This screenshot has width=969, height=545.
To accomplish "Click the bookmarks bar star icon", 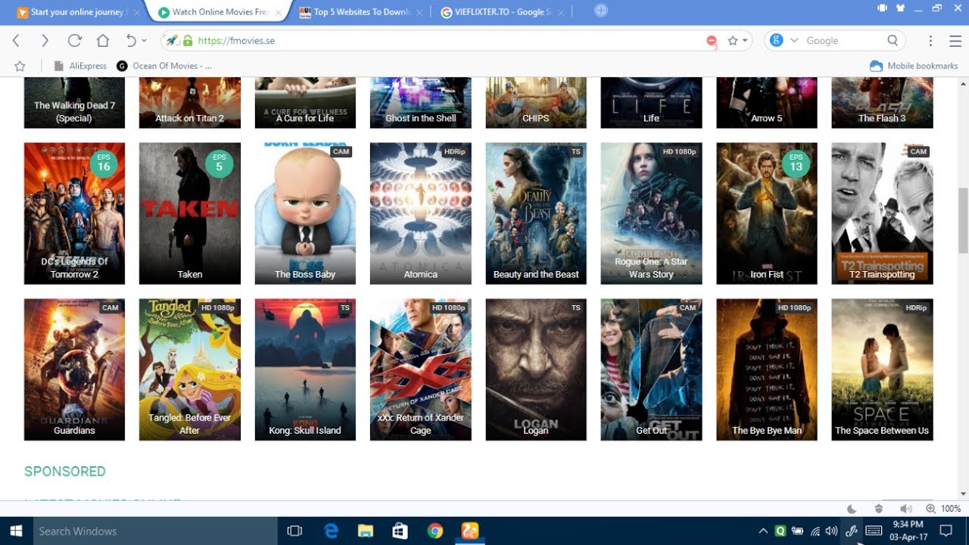I will click(x=20, y=66).
